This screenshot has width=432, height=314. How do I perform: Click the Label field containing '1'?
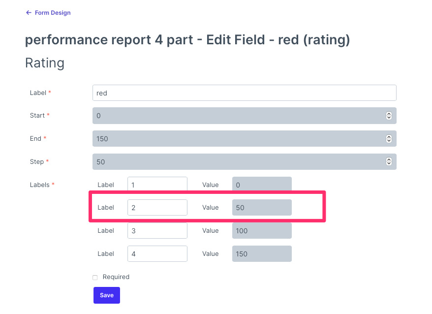point(157,184)
